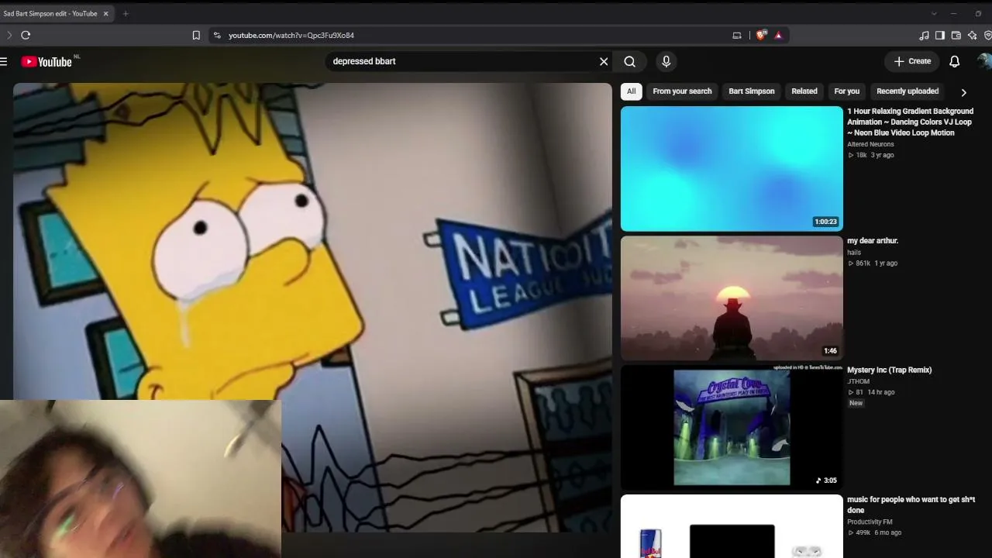Viewport: 992px width, 558px height.
Task: Select the From your search chip
Action: coord(682,91)
